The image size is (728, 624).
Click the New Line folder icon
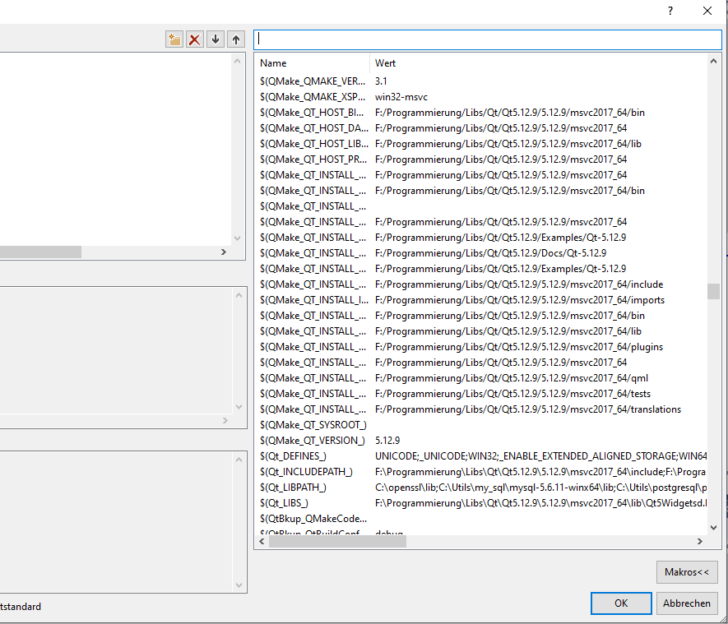tap(174, 39)
